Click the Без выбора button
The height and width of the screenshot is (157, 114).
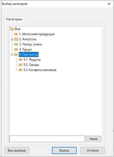(x=17, y=150)
